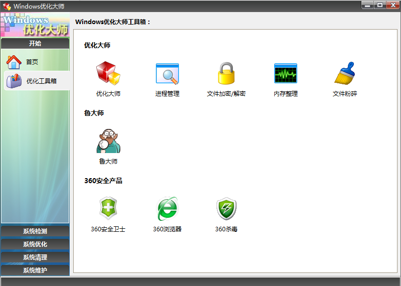Launch 进程管理 process manager icon
401x286 pixels.
[167, 73]
